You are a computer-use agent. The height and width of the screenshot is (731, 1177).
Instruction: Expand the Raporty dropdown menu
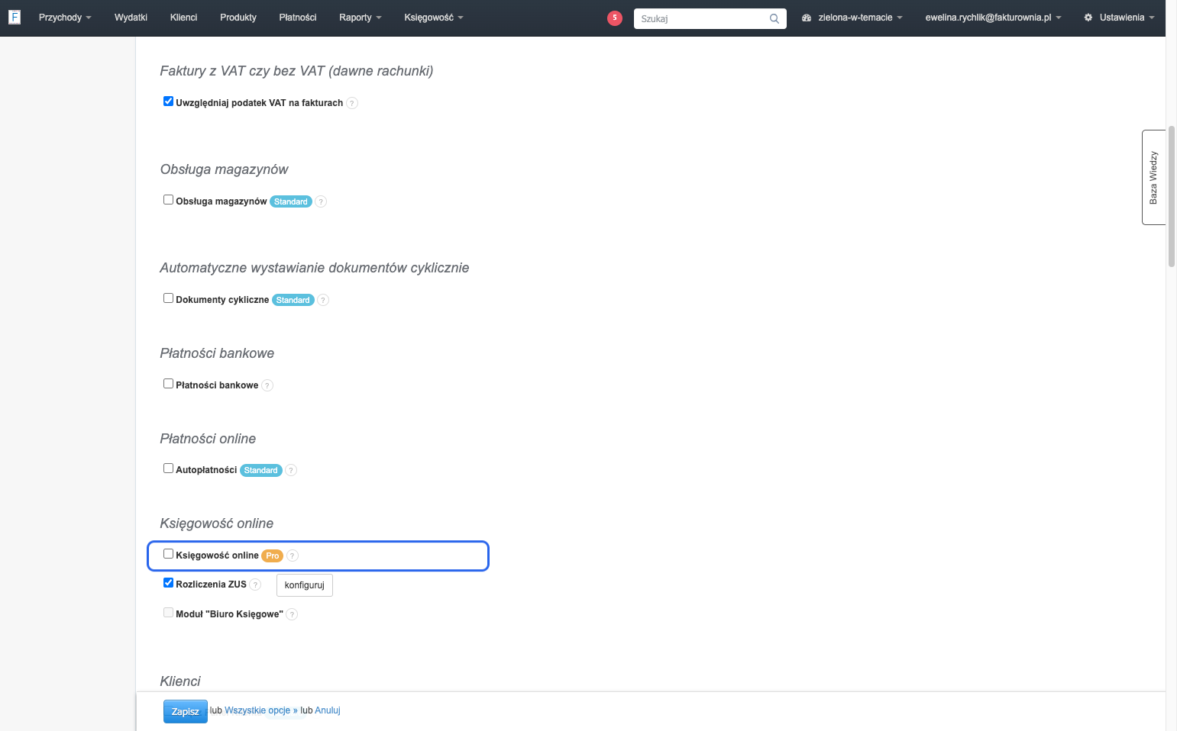pyautogui.click(x=361, y=18)
